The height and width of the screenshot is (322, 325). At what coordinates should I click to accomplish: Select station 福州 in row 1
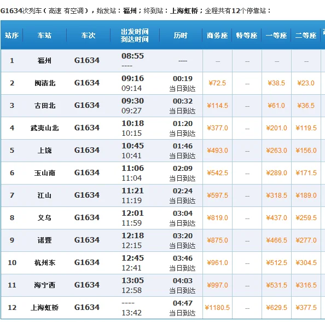pos(44,61)
